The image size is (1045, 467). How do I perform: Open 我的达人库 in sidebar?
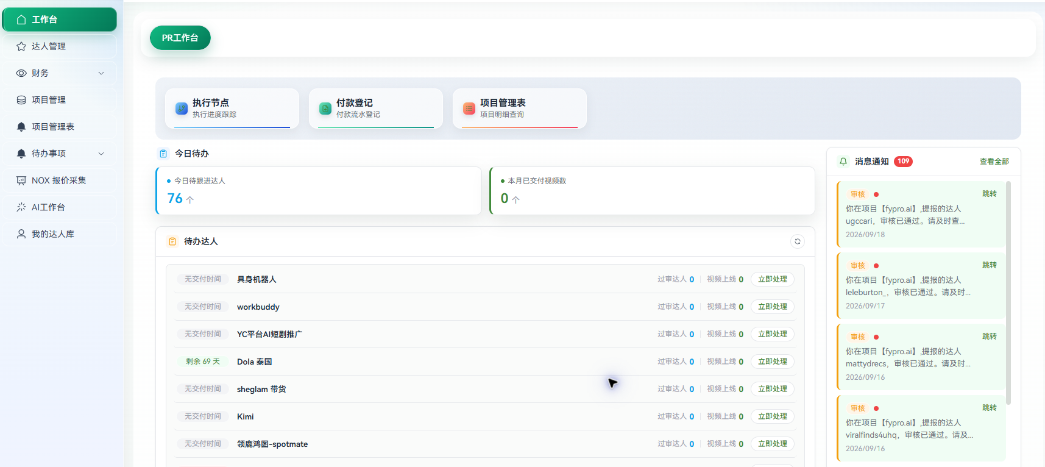click(x=60, y=234)
